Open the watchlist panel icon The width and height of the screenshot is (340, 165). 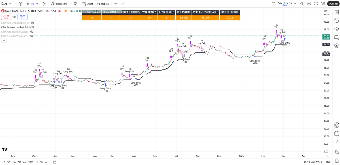coord(337,12)
